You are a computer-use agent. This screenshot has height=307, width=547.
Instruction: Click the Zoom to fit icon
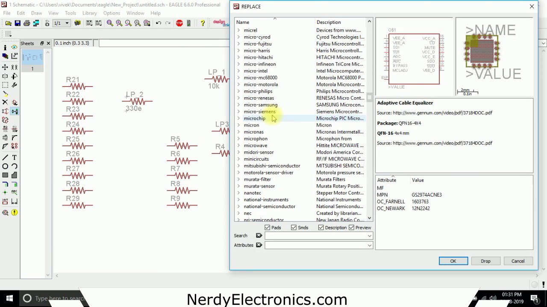[110, 23]
